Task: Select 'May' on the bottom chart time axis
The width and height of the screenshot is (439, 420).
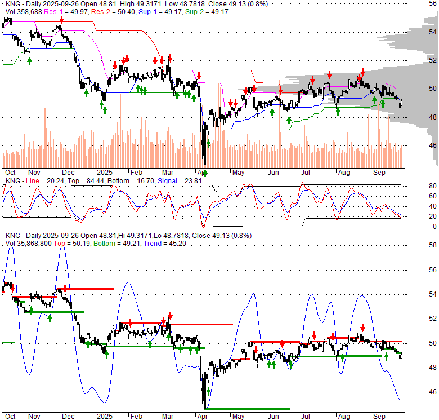Action: tap(238, 417)
